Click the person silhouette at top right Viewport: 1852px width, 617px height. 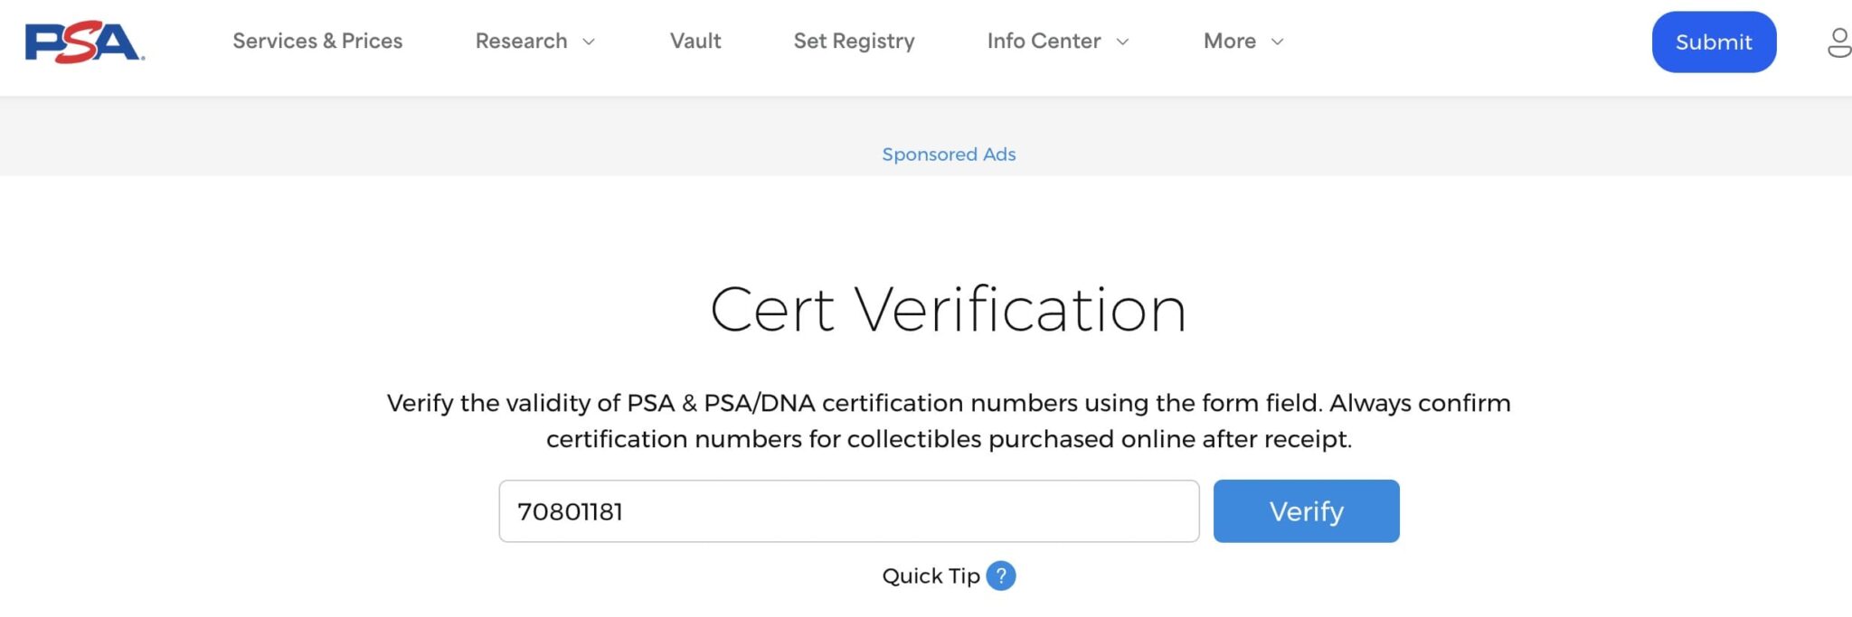tap(1840, 41)
